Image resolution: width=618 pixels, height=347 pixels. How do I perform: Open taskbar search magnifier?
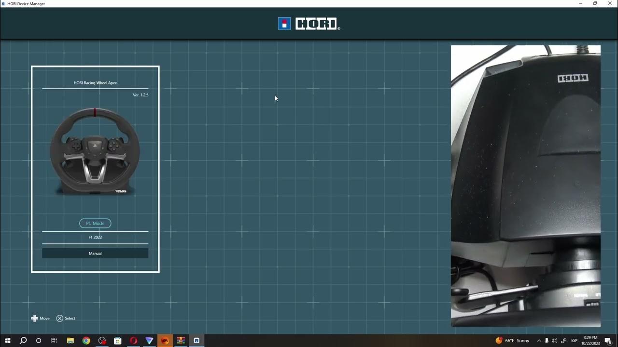23,341
